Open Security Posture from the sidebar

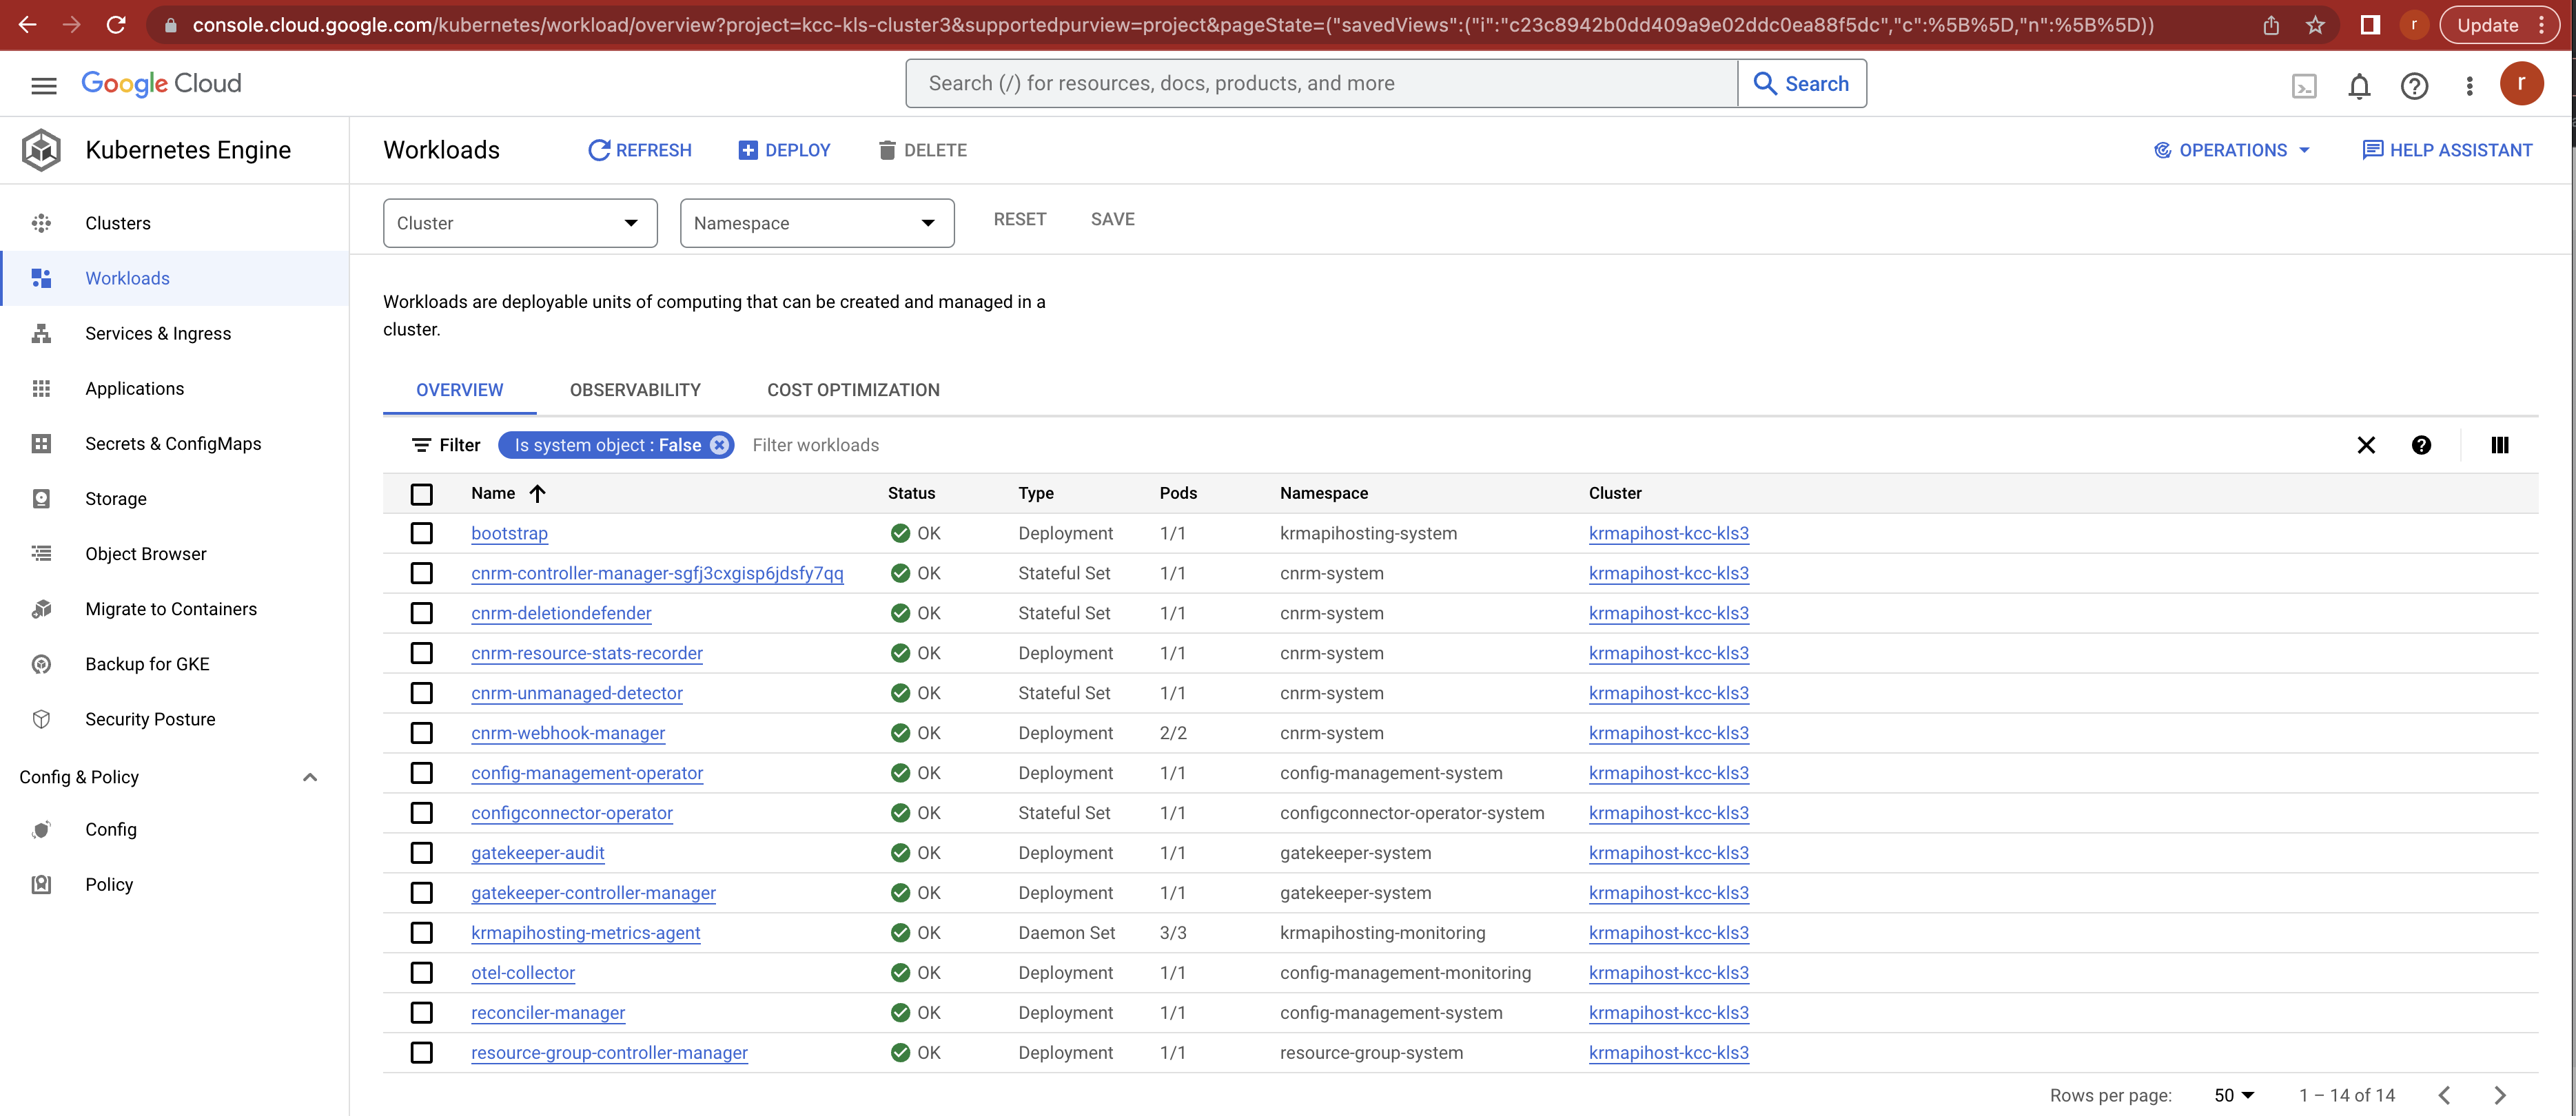click(x=150, y=718)
